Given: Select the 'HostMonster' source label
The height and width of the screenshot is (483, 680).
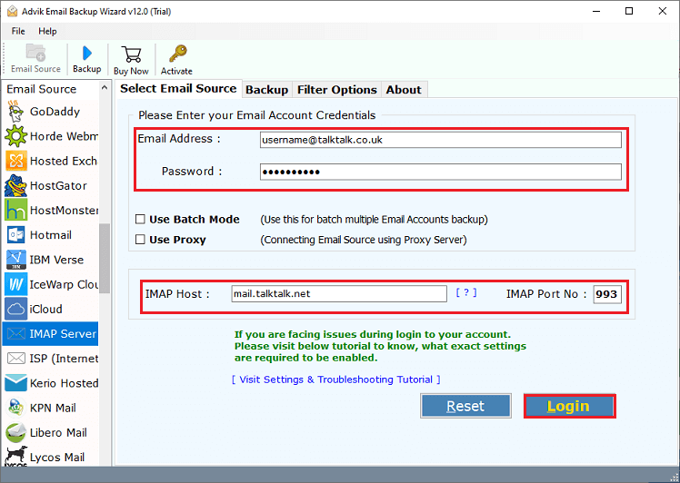Looking at the screenshot, I should click(64, 210).
